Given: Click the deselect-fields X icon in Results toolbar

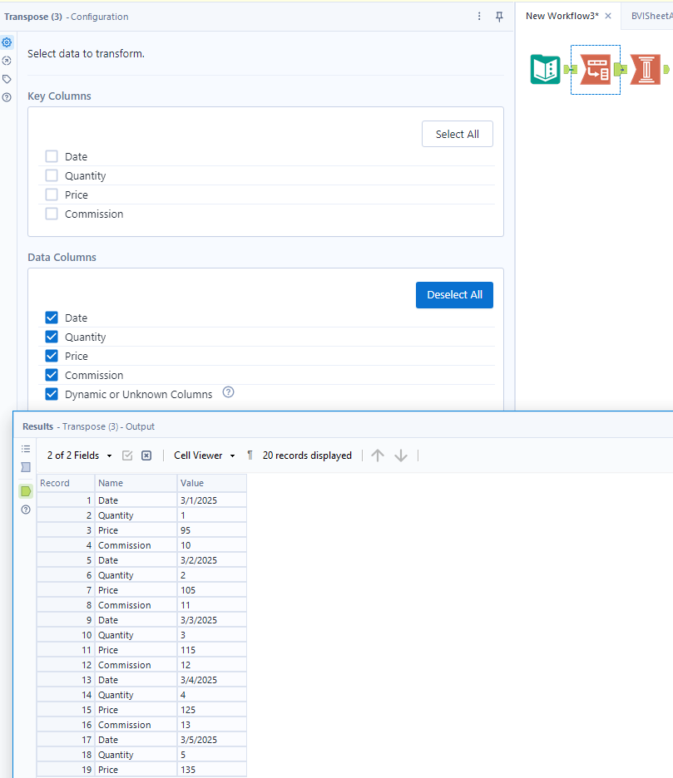Looking at the screenshot, I should pyautogui.click(x=146, y=455).
